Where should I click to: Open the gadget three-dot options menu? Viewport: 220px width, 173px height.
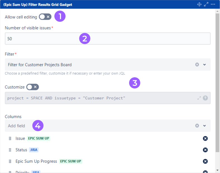point(213,4)
